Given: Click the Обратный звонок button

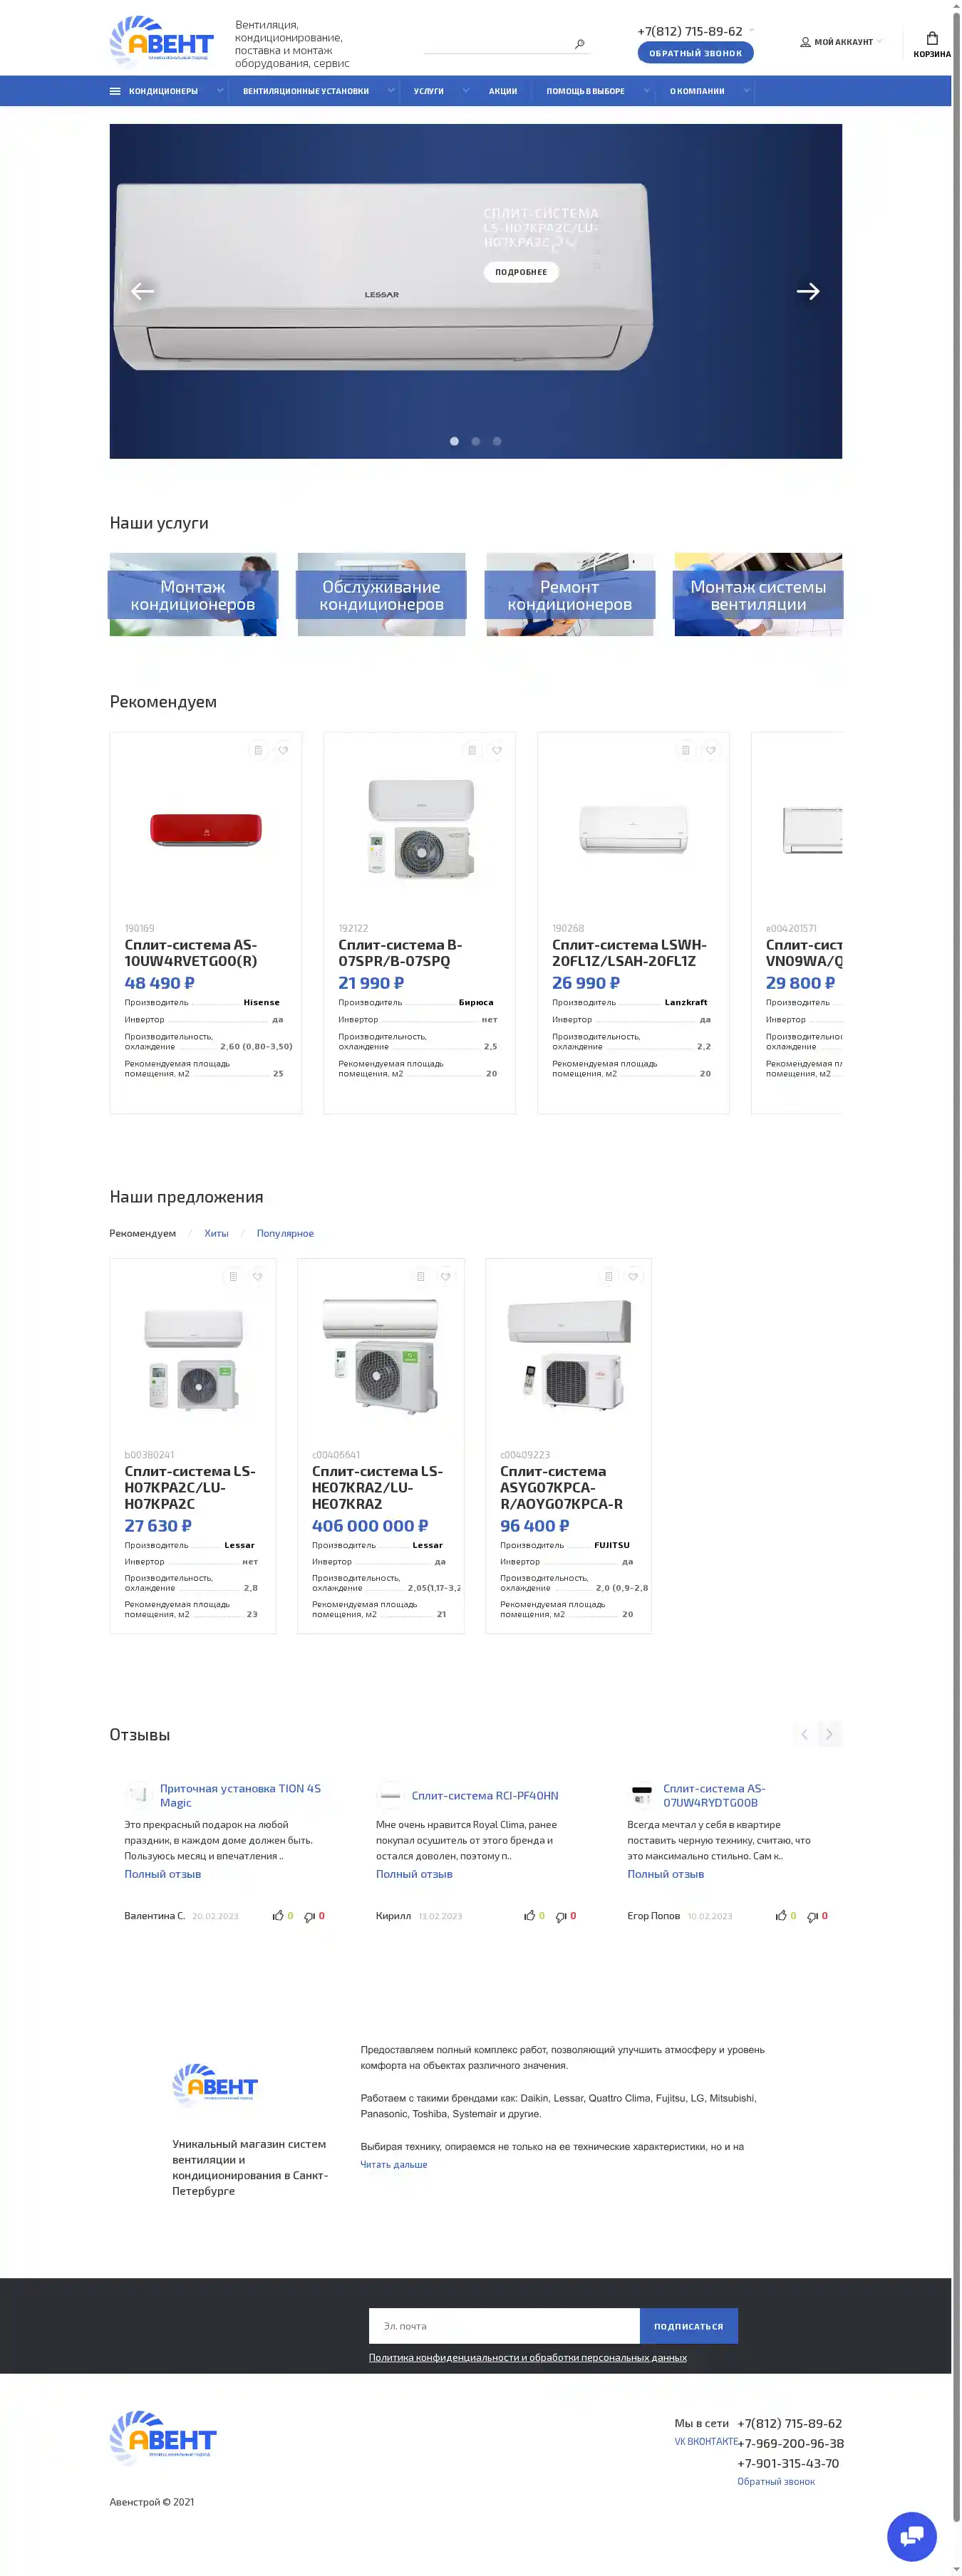Looking at the screenshot, I should 695,53.
